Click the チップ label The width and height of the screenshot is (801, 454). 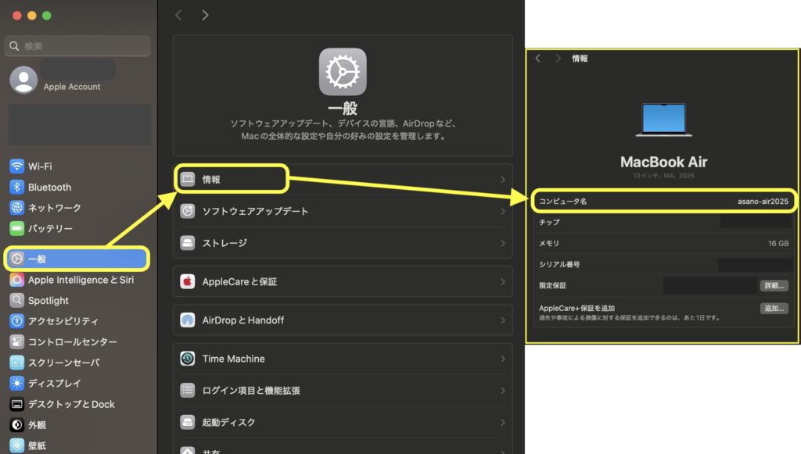point(549,223)
